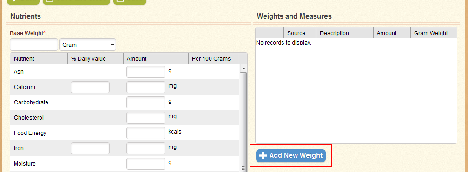Click the Iron % Daily Value field
Image resolution: width=468 pixels, height=172 pixels.
90,148
